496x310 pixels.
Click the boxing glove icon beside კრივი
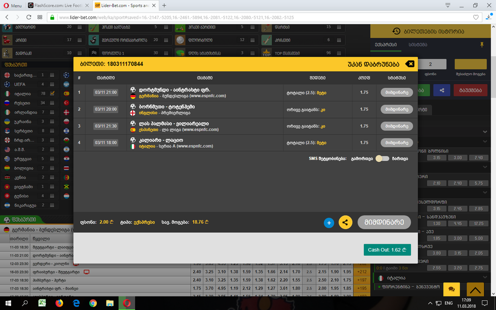7,40
